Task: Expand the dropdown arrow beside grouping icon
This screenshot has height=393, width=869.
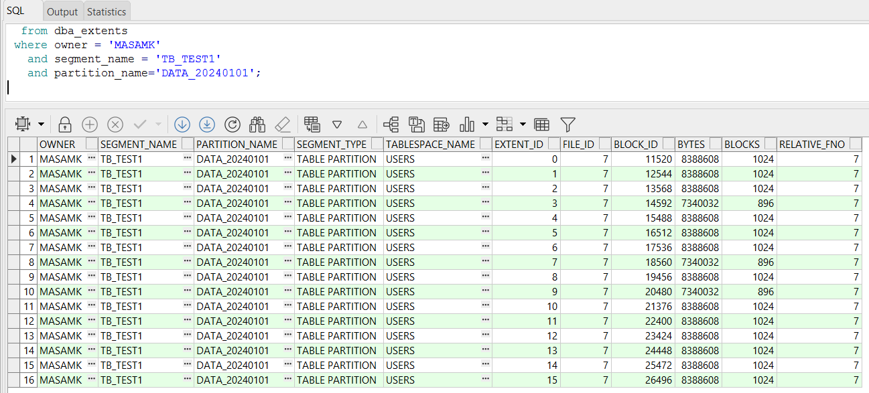Action: pyautogui.click(x=523, y=125)
